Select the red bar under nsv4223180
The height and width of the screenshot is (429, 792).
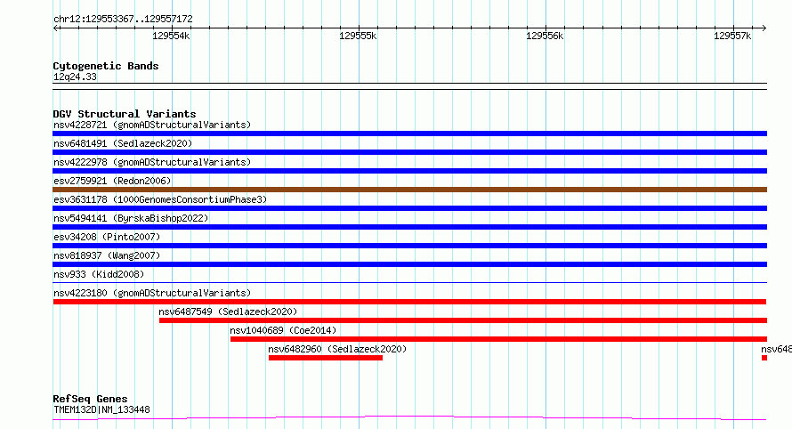point(409,302)
